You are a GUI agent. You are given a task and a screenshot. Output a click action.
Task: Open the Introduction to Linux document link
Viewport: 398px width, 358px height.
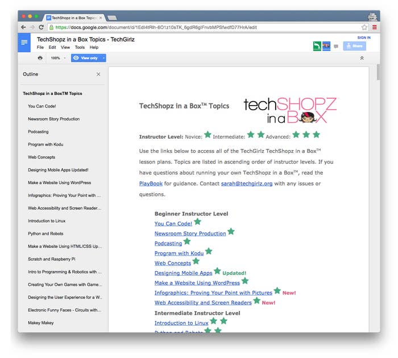click(181, 323)
